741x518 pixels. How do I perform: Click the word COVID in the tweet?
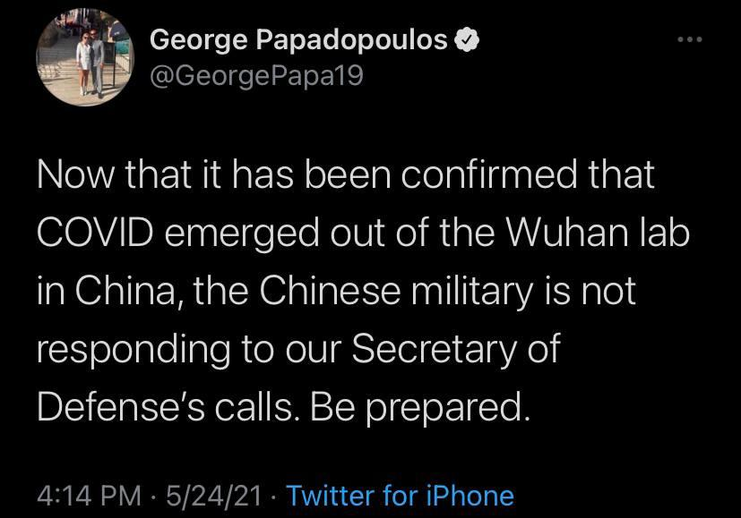click(97, 234)
